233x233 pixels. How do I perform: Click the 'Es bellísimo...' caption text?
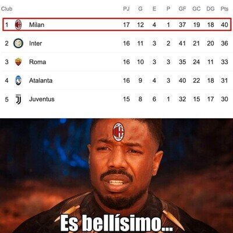click(x=116, y=223)
